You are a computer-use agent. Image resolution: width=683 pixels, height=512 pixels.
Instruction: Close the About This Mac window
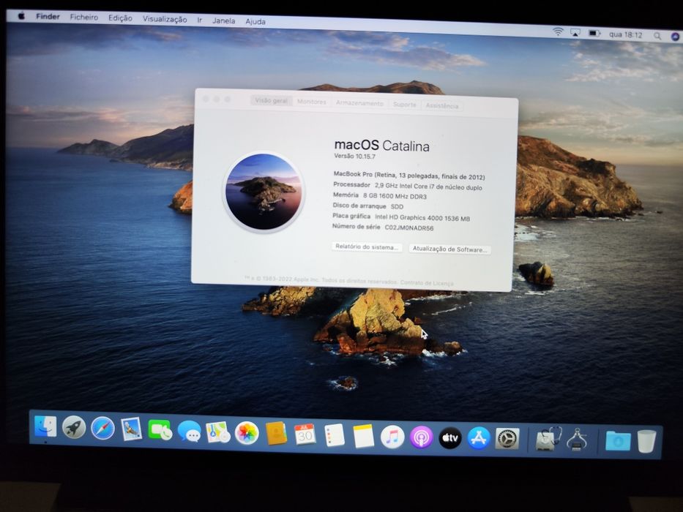click(206, 99)
